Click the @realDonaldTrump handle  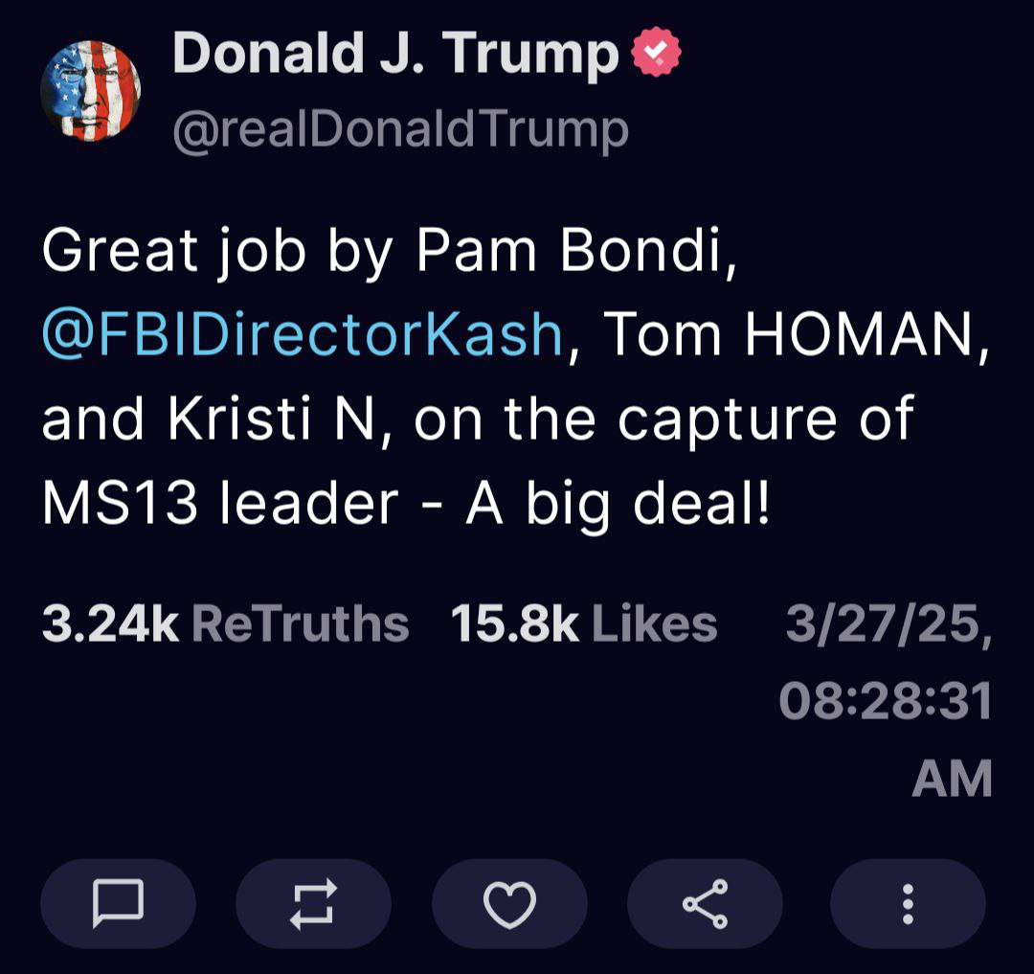click(400, 129)
